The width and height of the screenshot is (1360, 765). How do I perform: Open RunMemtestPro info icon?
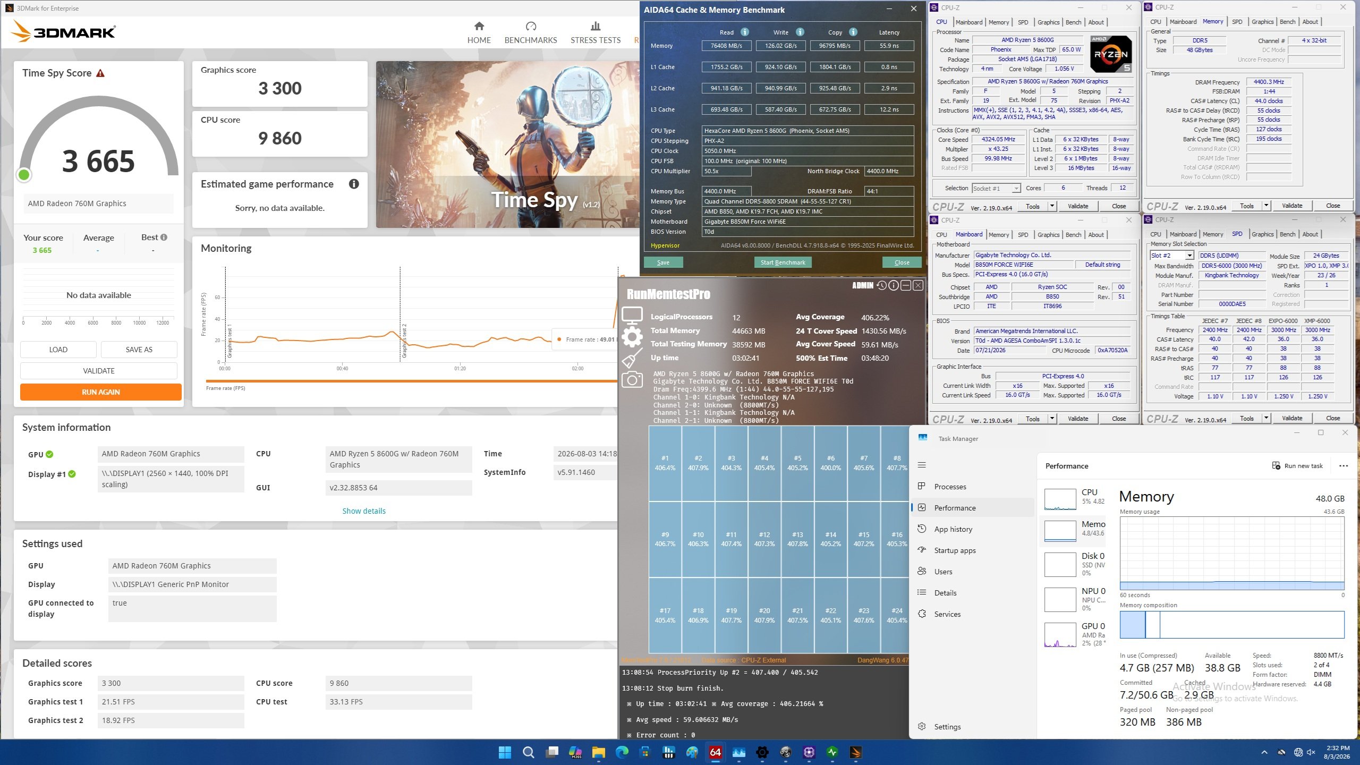(894, 286)
